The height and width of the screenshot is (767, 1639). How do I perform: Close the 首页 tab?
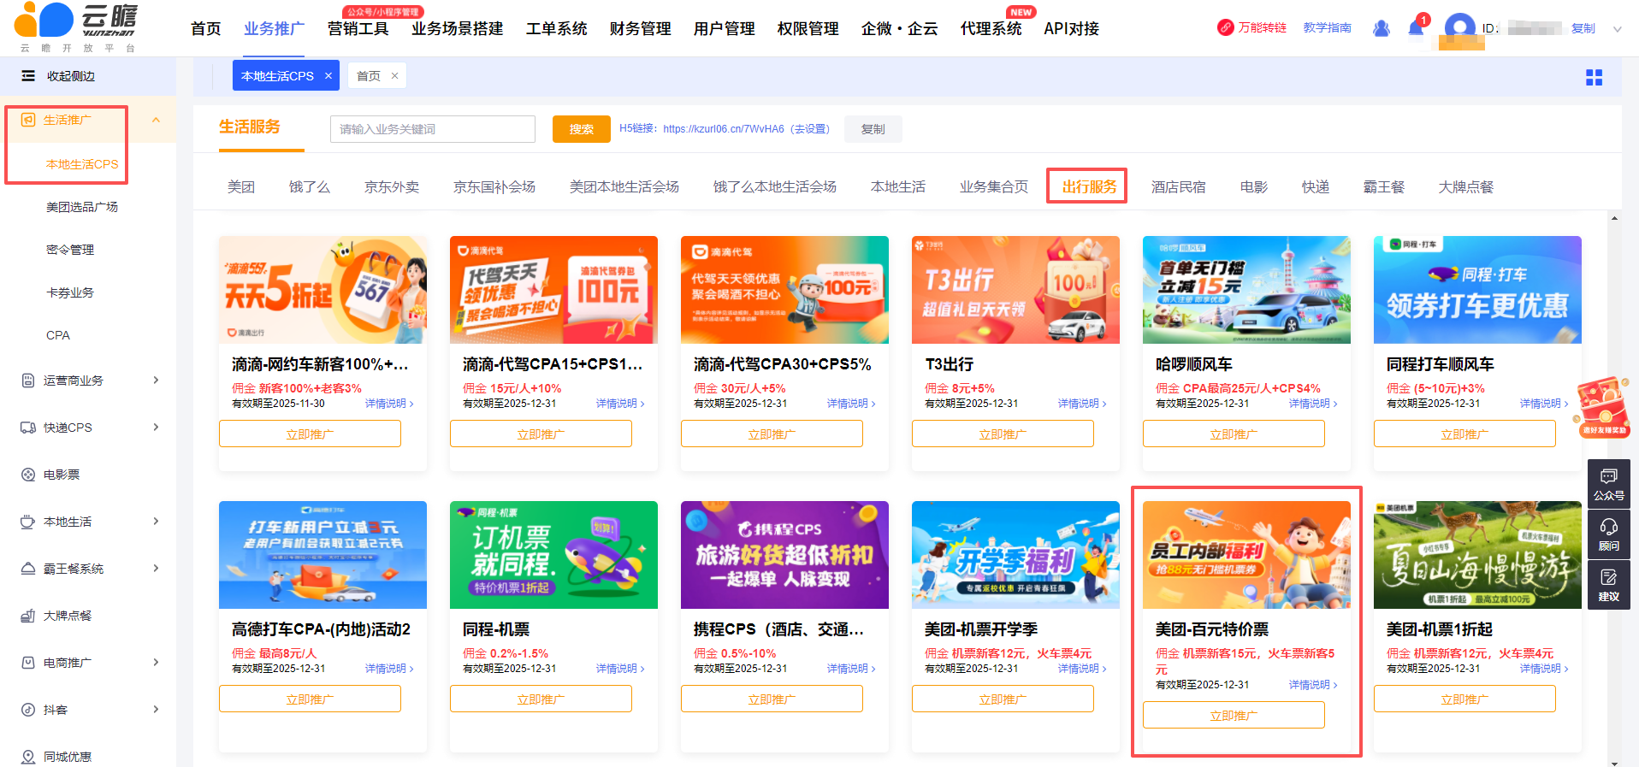tap(394, 76)
